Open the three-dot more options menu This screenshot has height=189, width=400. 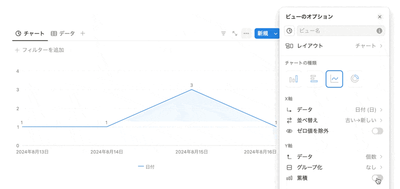click(x=246, y=33)
